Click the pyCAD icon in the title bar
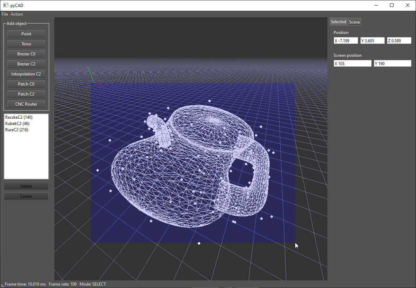Viewport: 416px width, 288px height. [x=5, y=5]
